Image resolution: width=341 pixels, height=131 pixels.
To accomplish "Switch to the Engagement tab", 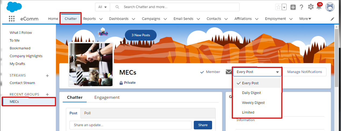I will click(x=107, y=97).
